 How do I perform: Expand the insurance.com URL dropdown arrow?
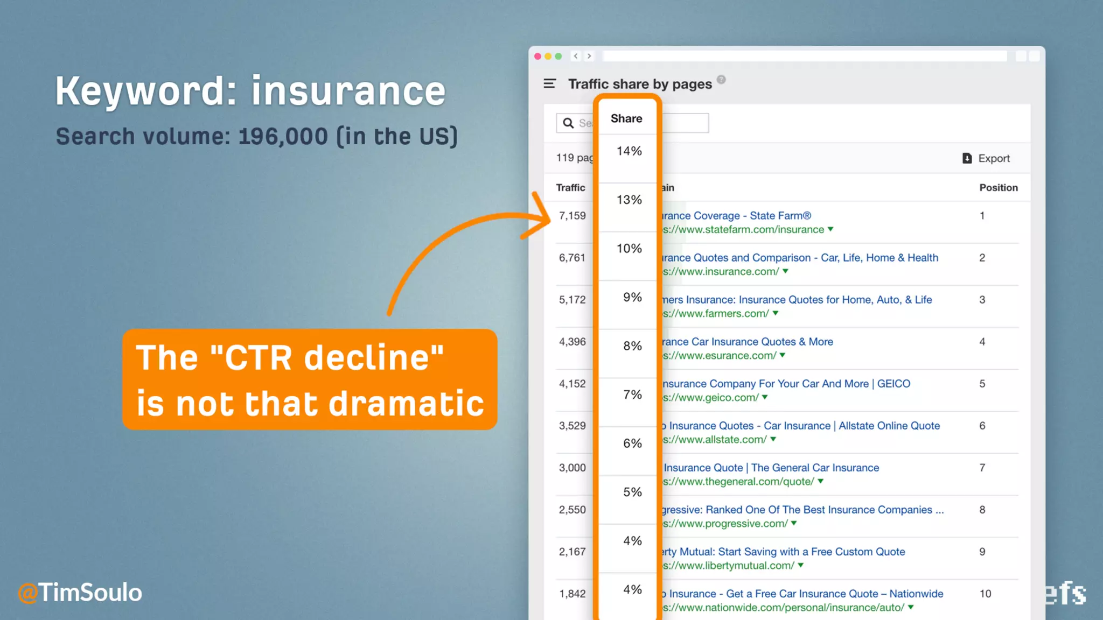point(785,271)
